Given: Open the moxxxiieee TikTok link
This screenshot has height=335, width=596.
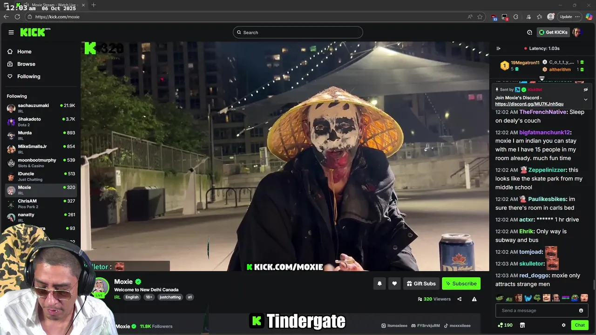Looking at the screenshot, I should [x=457, y=326].
